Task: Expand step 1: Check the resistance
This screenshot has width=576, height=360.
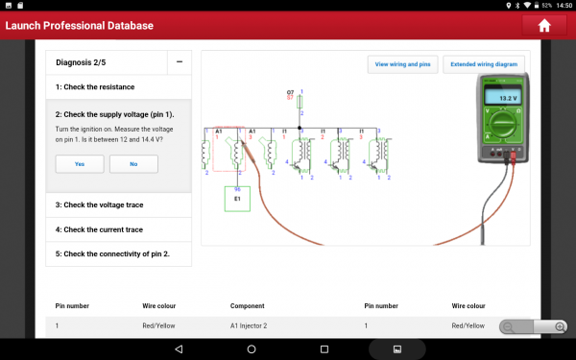Action: tap(118, 87)
